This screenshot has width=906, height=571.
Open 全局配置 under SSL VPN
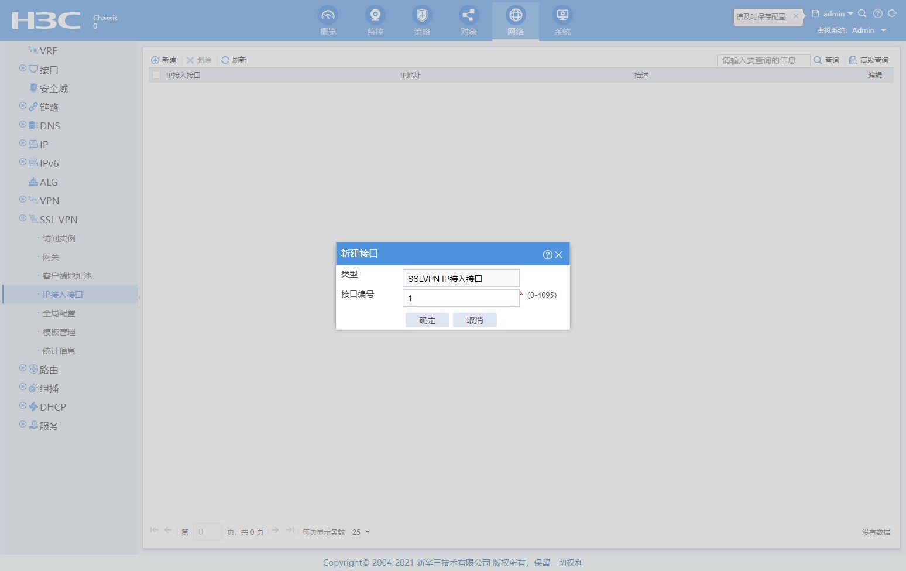coord(59,313)
